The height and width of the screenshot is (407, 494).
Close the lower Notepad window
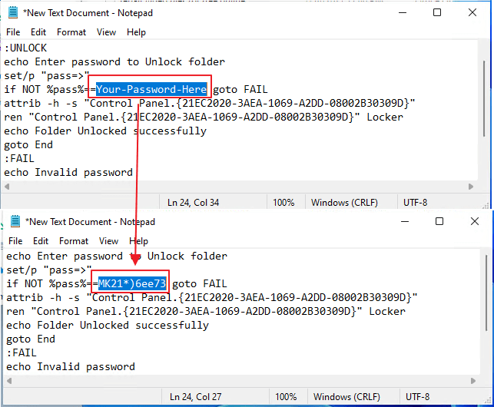(474, 222)
